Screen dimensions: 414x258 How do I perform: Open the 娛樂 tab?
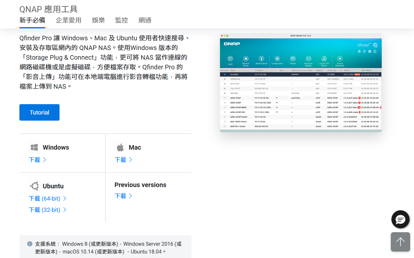pos(98,20)
